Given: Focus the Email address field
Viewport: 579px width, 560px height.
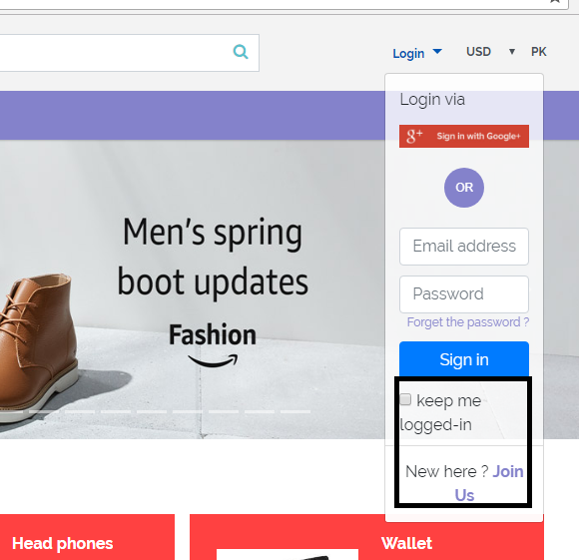Looking at the screenshot, I should click(464, 247).
